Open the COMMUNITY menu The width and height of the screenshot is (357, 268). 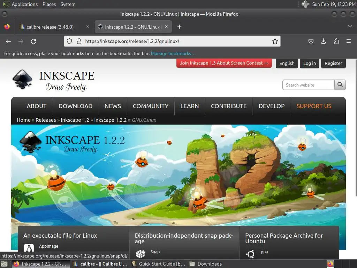pos(151,106)
